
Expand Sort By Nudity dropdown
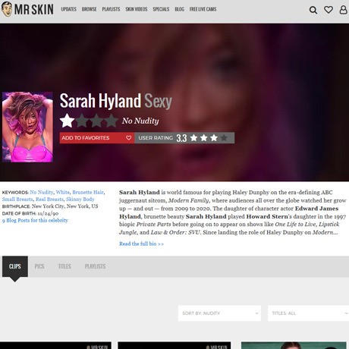tap(219, 313)
